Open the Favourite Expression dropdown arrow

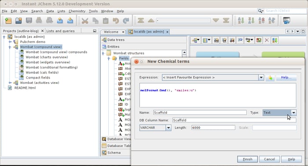point(261,77)
